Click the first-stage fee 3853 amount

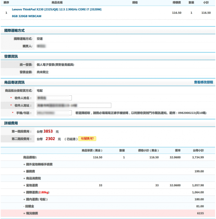click(x=48, y=131)
